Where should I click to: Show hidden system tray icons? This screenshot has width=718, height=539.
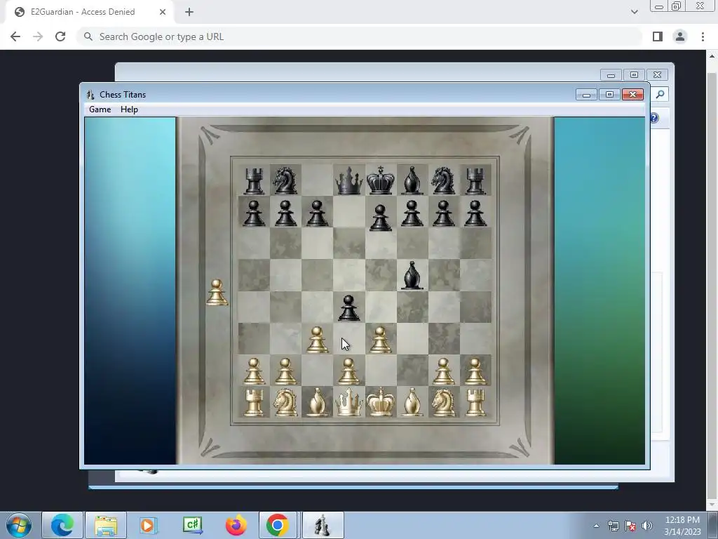click(596, 526)
